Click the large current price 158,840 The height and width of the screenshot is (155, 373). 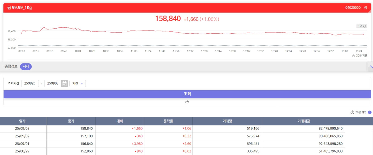tap(168, 19)
